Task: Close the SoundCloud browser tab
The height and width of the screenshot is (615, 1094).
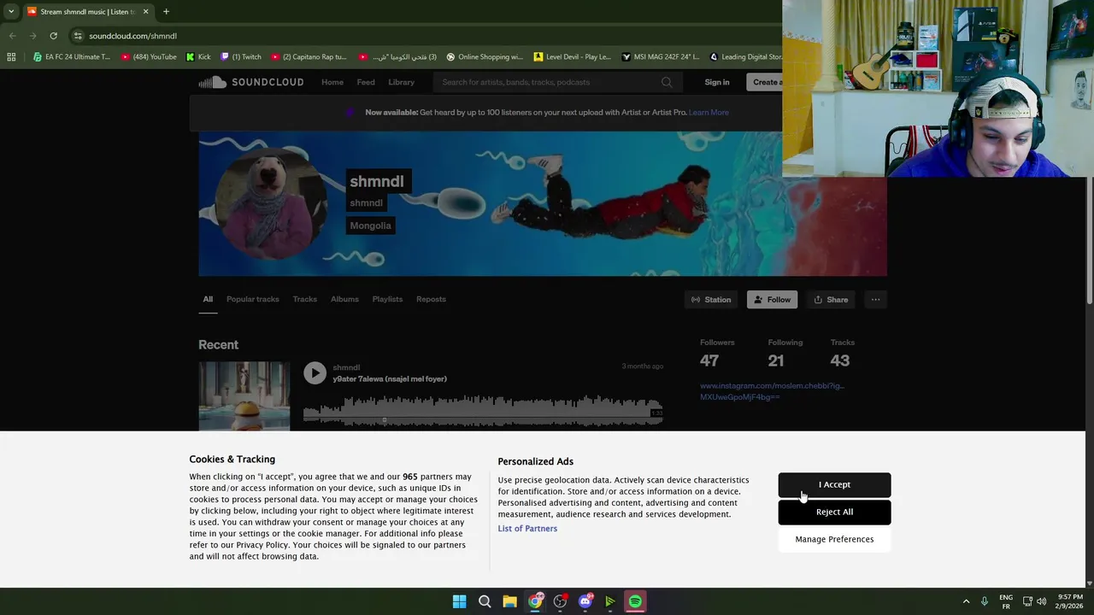Action: click(145, 11)
